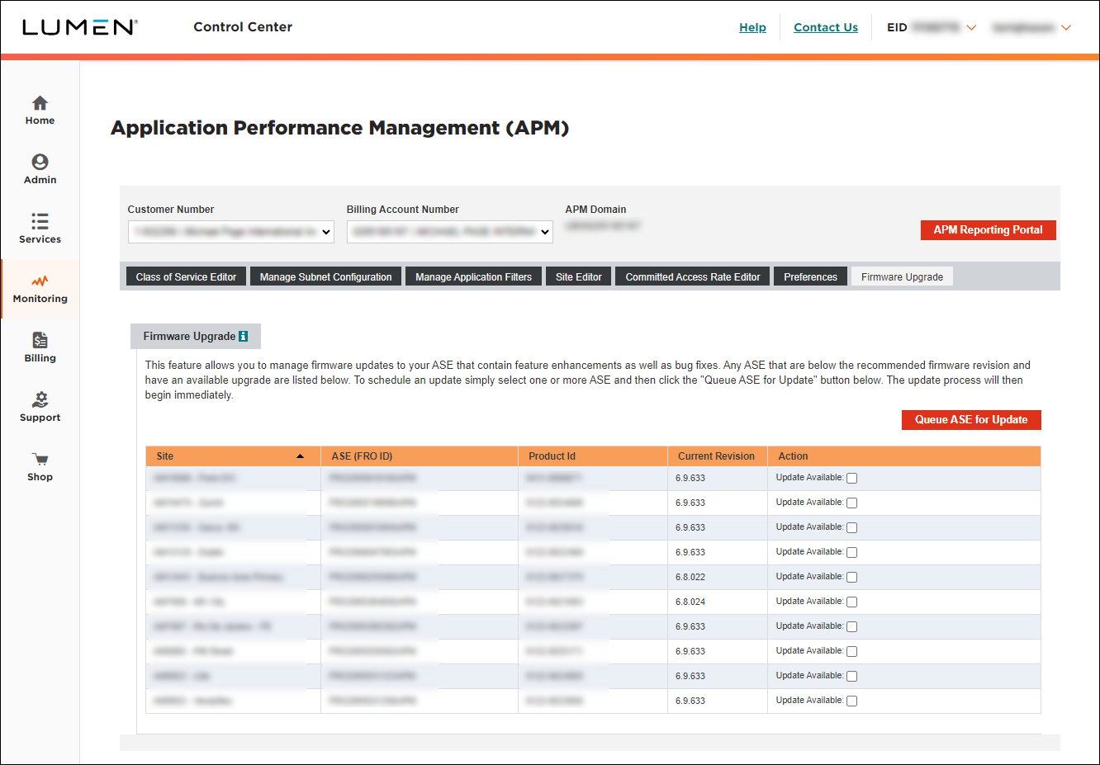Check Update Available for revision 6.8.024 row
Screen dimensions: 1100x765
(x=851, y=602)
